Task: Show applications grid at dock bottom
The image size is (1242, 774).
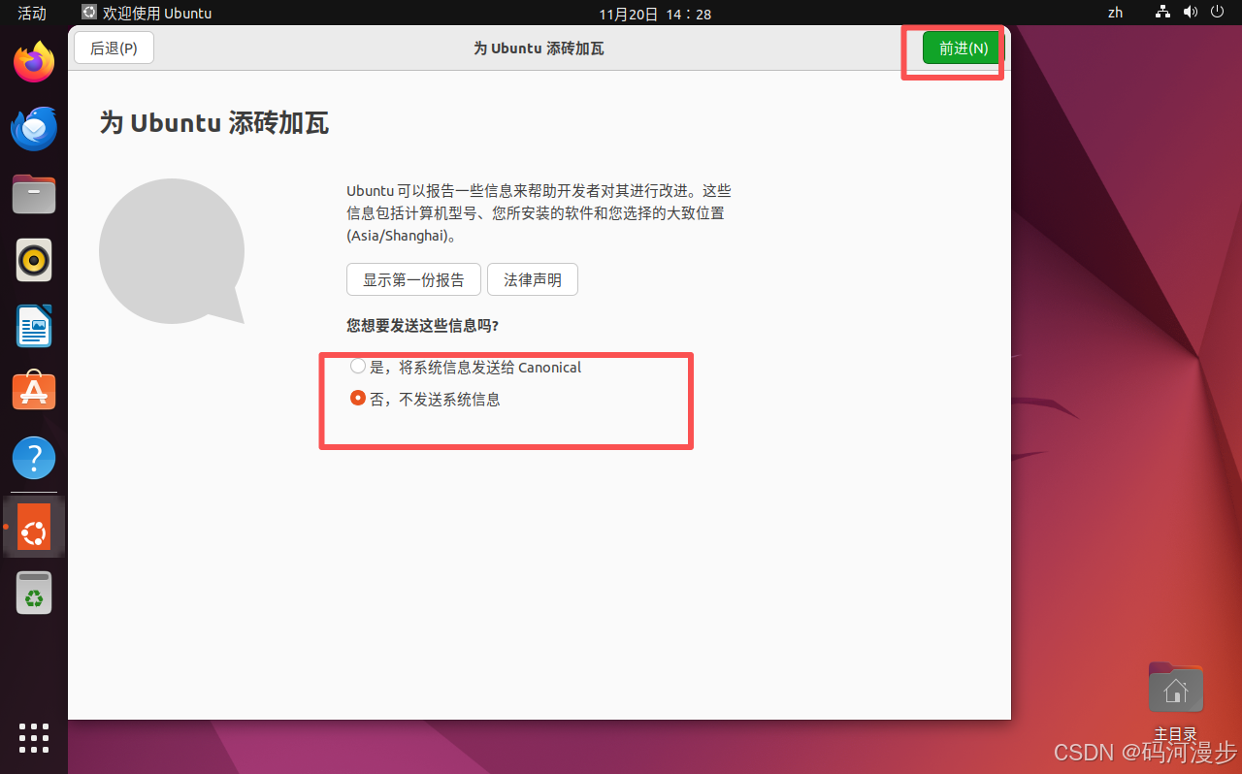Action: tap(34, 737)
